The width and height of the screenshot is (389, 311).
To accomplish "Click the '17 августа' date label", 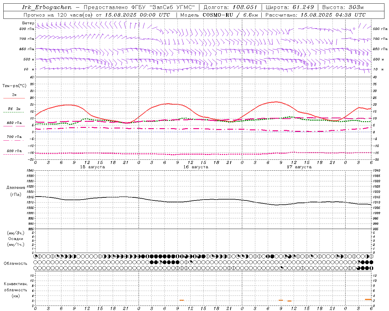I will [299, 167].
